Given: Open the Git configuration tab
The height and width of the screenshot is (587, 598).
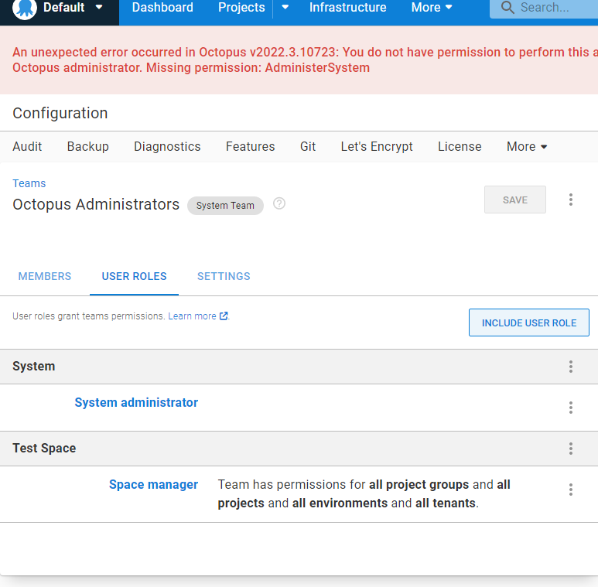Looking at the screenshot, I should (308, 147).
